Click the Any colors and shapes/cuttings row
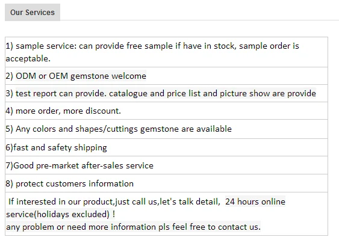The width and height of the screenshot is (339, 246). click(166, 129)
